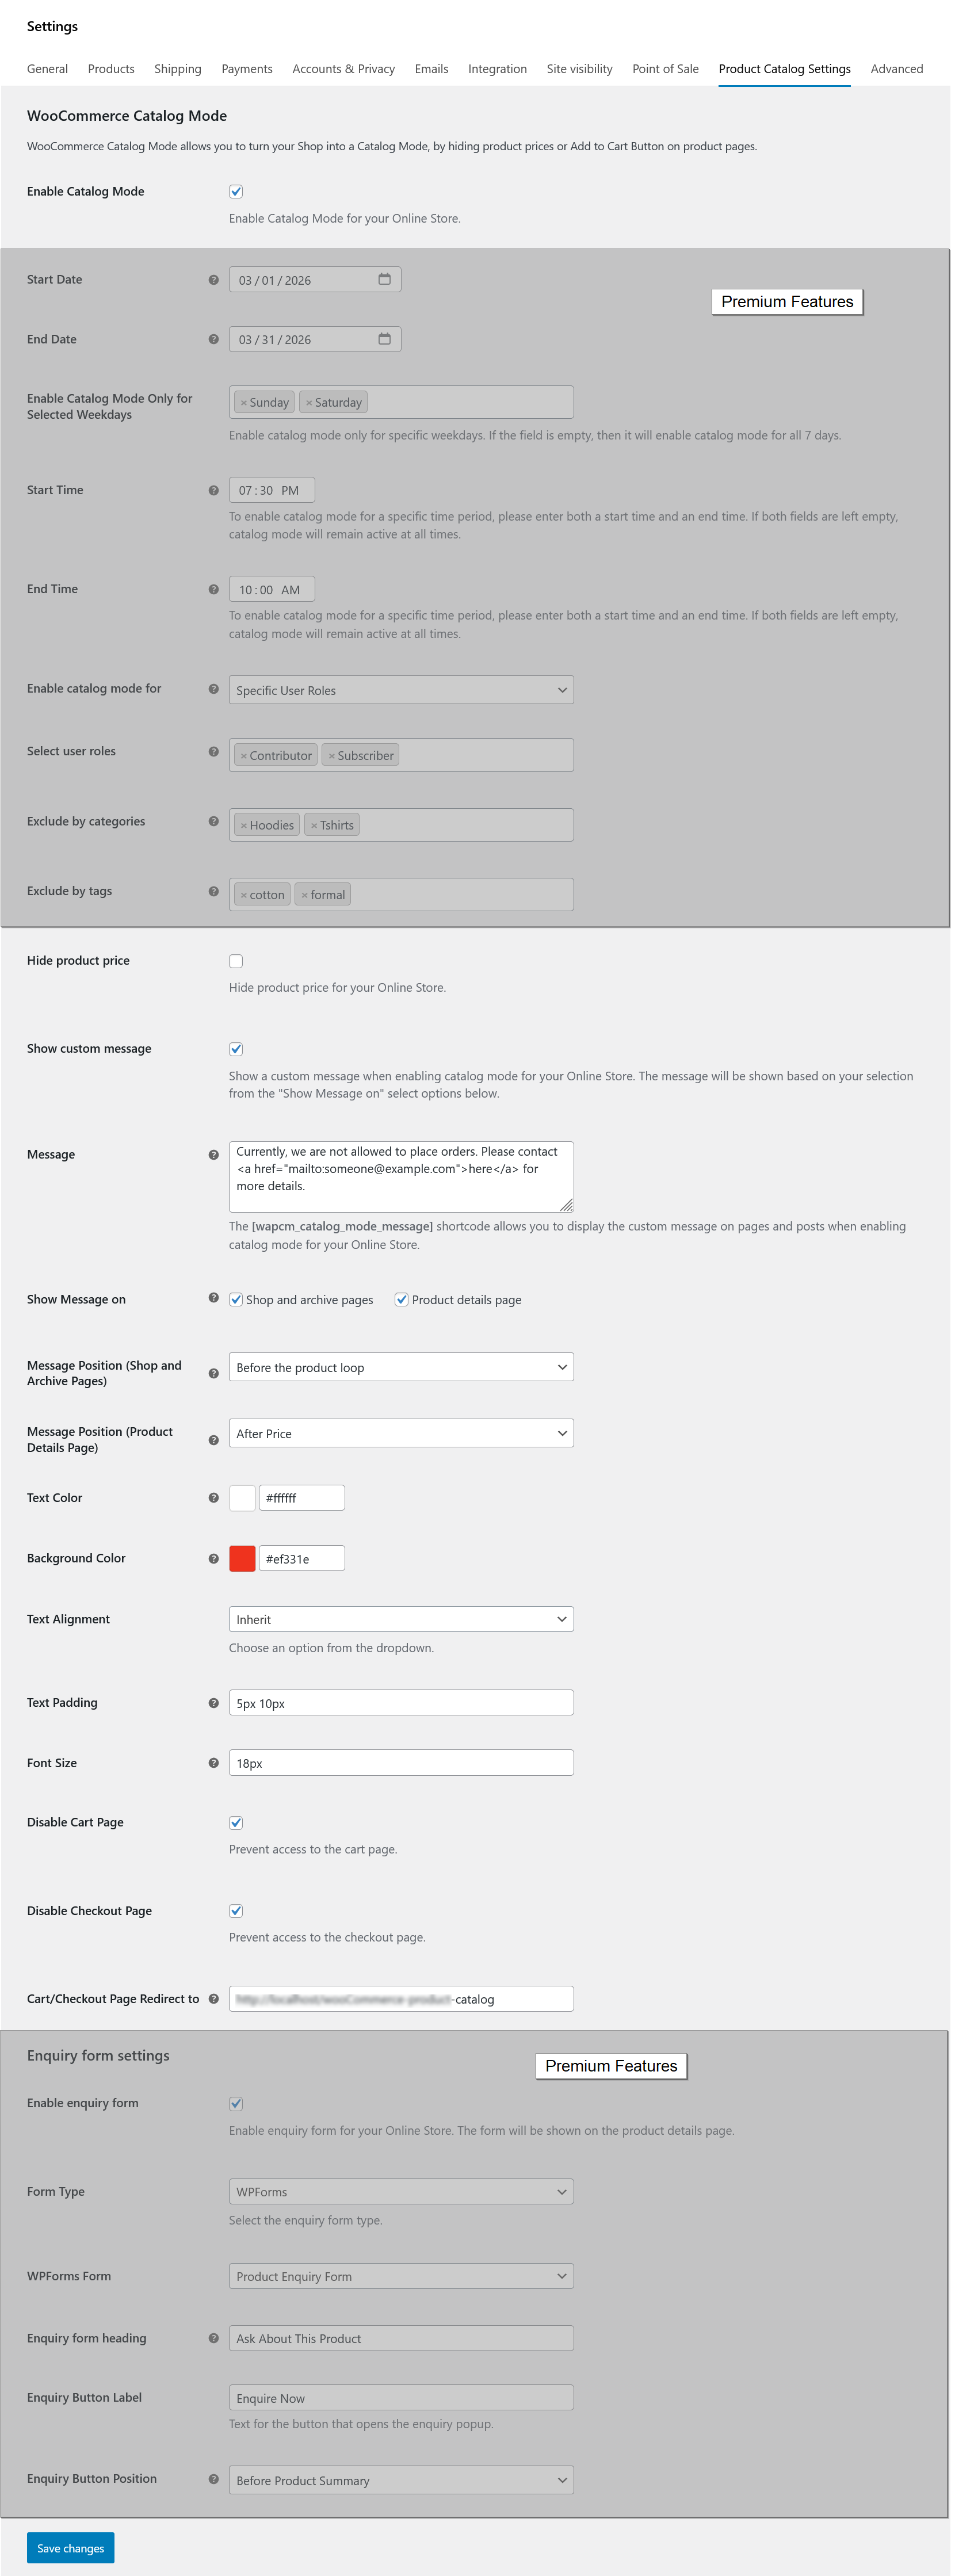Click the help icon beside Message field
The width and height of the screenshot is (955, 2576).
[213, 1155]
